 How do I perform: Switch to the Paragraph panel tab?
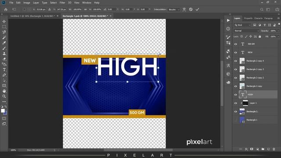268,18
